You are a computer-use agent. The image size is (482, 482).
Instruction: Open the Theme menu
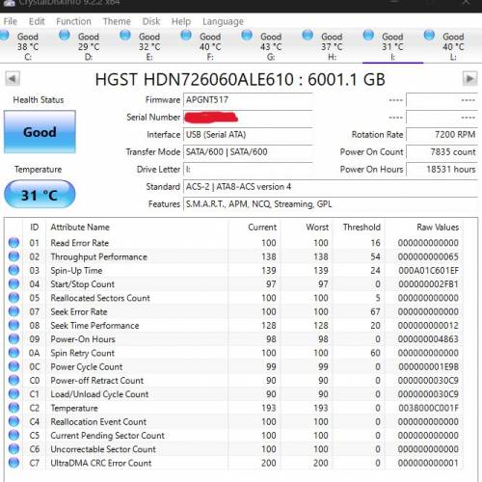click(x=117, y=21)
